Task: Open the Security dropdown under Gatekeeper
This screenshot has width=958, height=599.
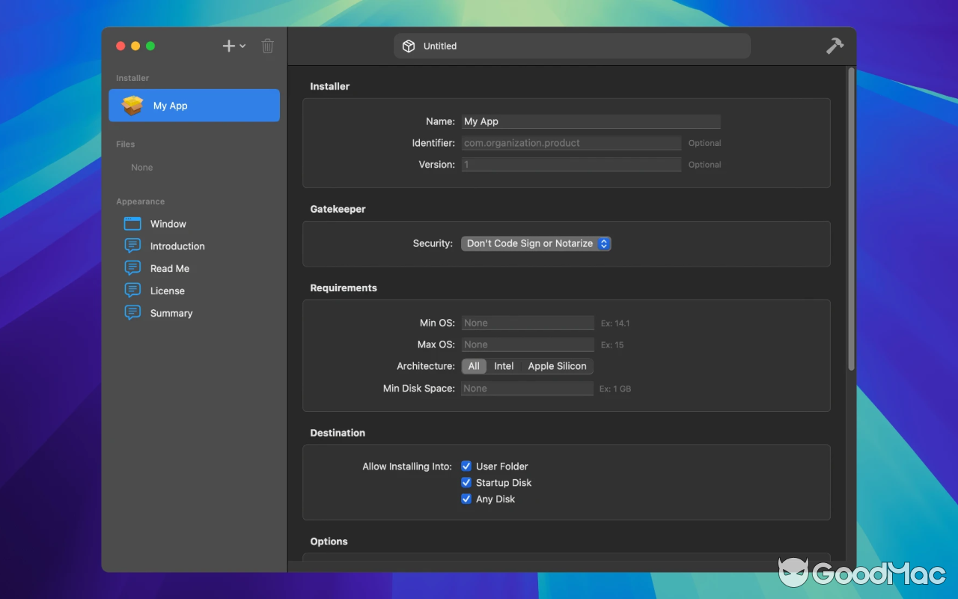Action: (536, 243)
